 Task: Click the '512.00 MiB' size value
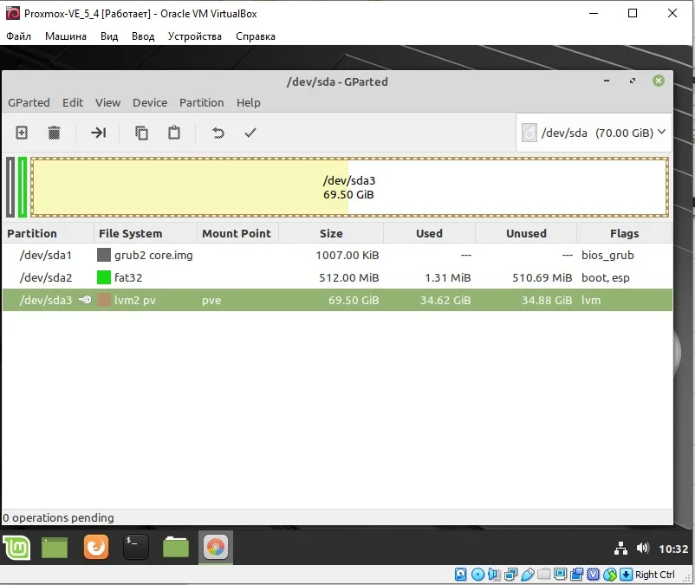coord(349,277)
